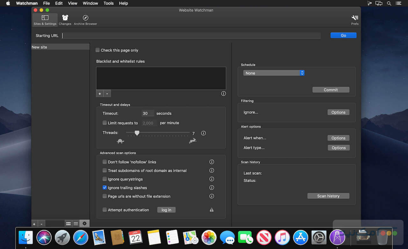Open the Schedule dropdown set to None
This screenshot has width=408, height=249.
273,73
